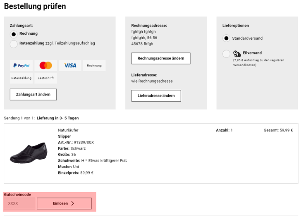Click the PayPal payment icon

[22, 65]
